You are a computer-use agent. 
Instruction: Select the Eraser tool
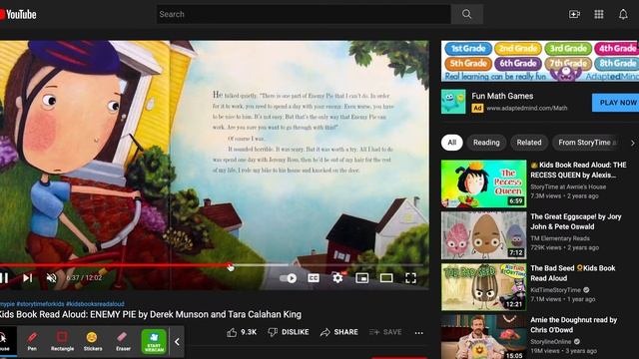pos(123,341)
